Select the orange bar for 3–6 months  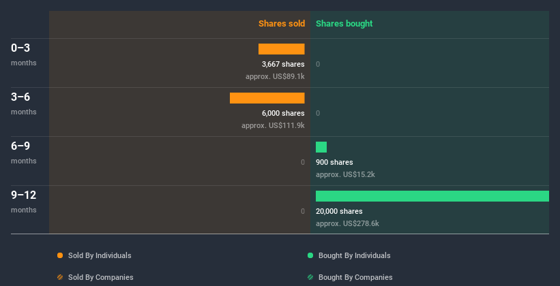point(267,98)
